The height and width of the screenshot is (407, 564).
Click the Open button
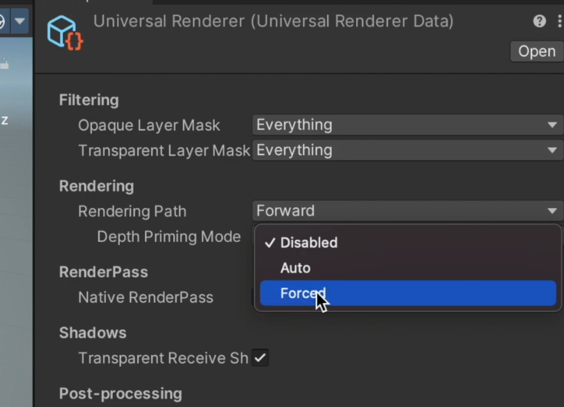tap(537, 51)
